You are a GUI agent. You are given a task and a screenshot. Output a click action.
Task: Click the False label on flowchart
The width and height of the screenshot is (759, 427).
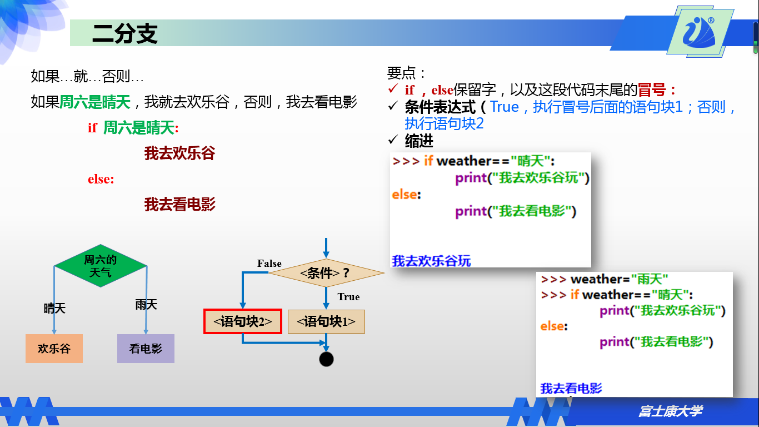(269, 264)
